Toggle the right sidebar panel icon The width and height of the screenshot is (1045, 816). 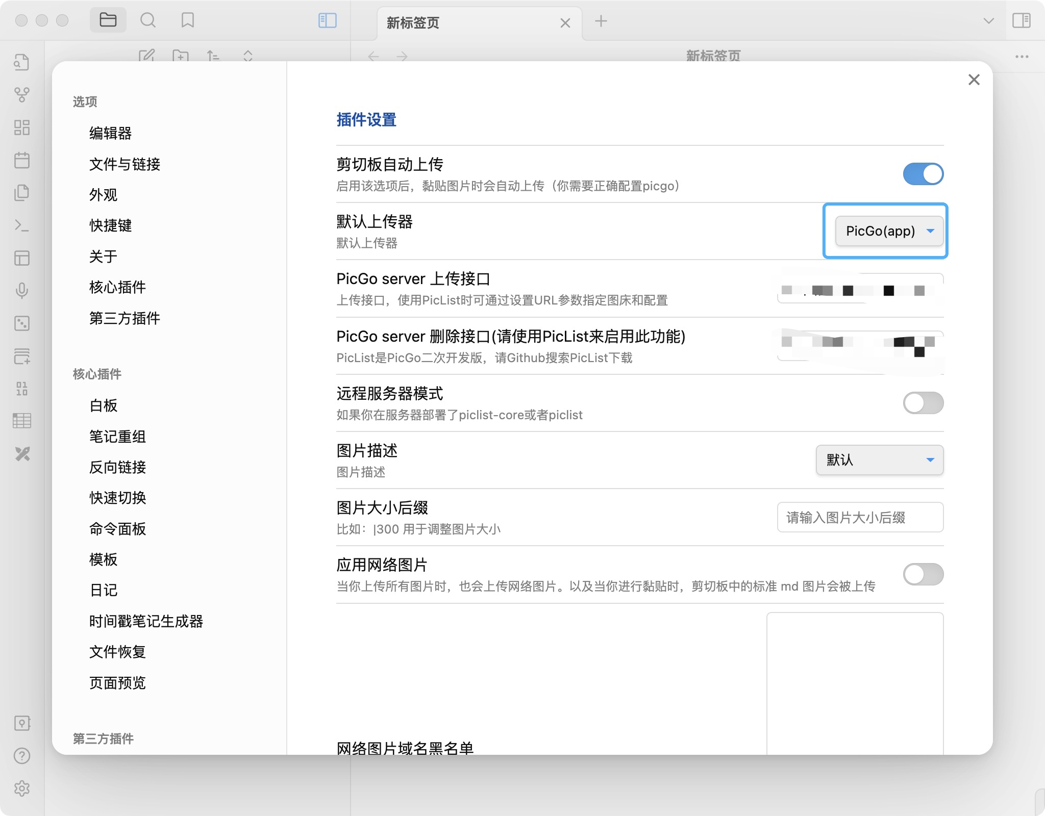pos(1022,20)
